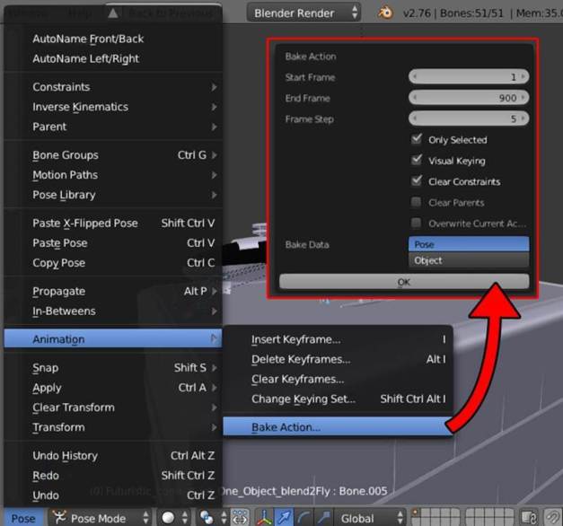This screenshot has height=526, width=563.
Task: Click the lock layers to scene icon
Action: tap(528, 518)
